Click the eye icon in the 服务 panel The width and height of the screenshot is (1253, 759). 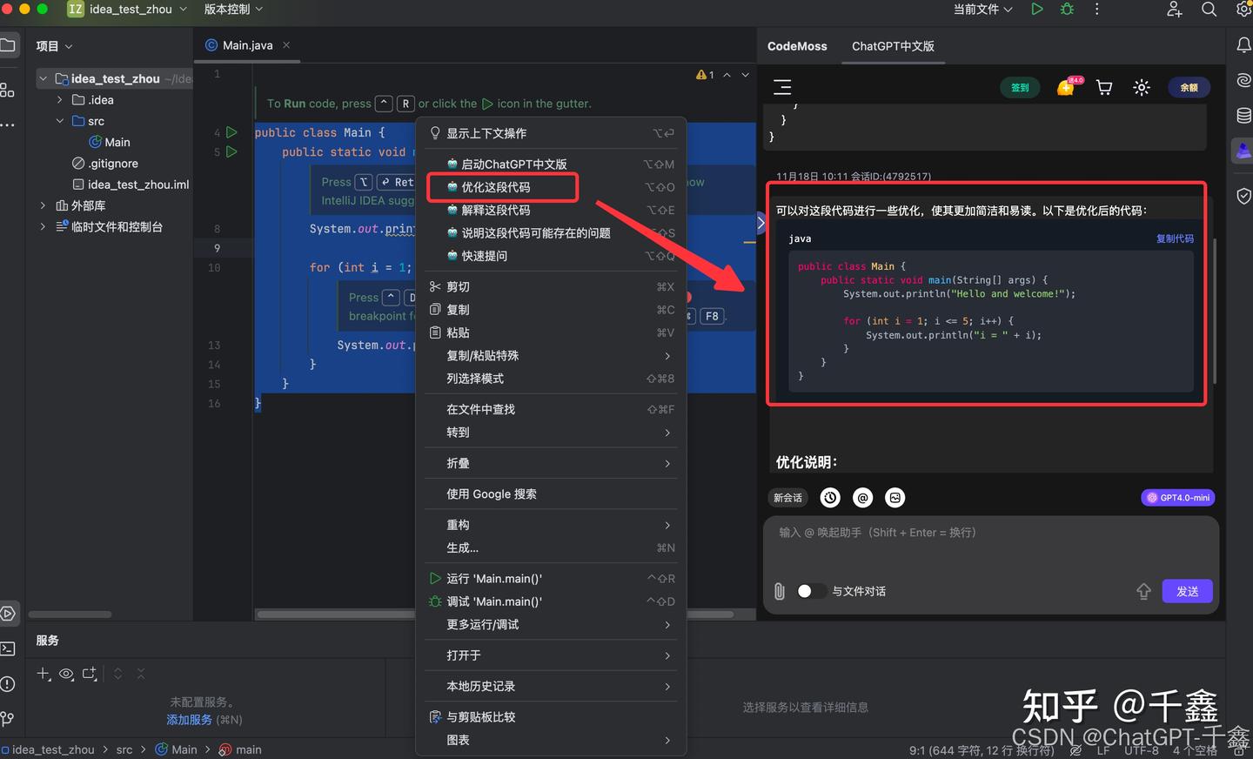67,674
